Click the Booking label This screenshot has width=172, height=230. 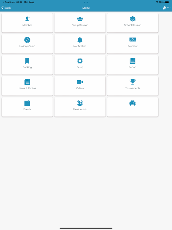[27, 67]
